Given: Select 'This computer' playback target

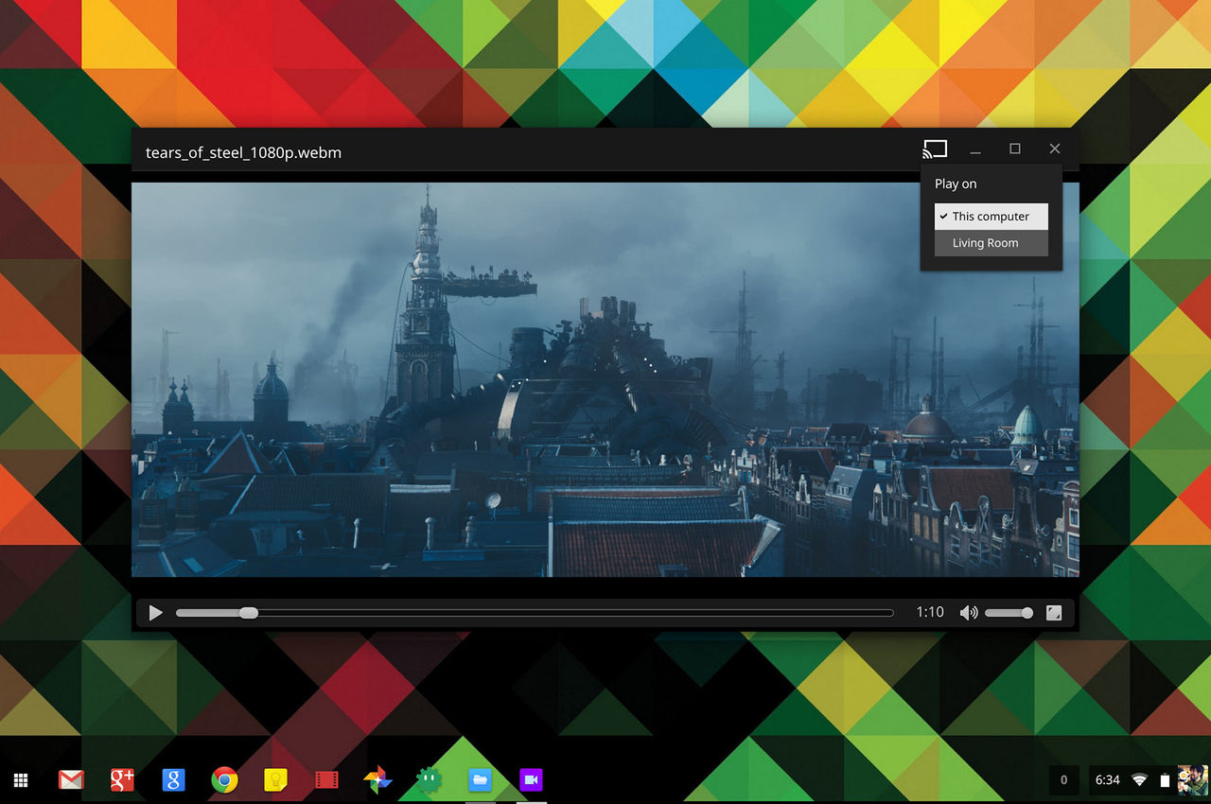Looking at the screenshot, I should coord(991,216).
